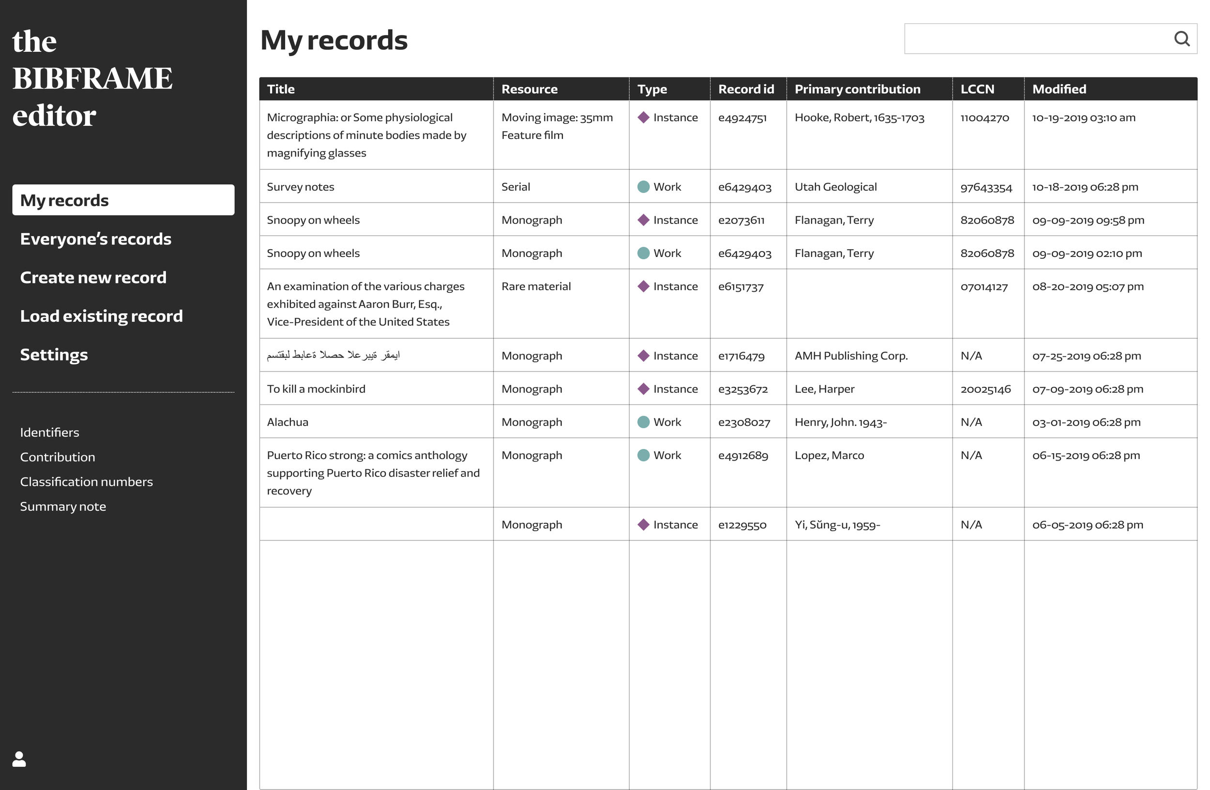
Task: Click the Instance diamond for record e1229550
Action: click(643, 525)
